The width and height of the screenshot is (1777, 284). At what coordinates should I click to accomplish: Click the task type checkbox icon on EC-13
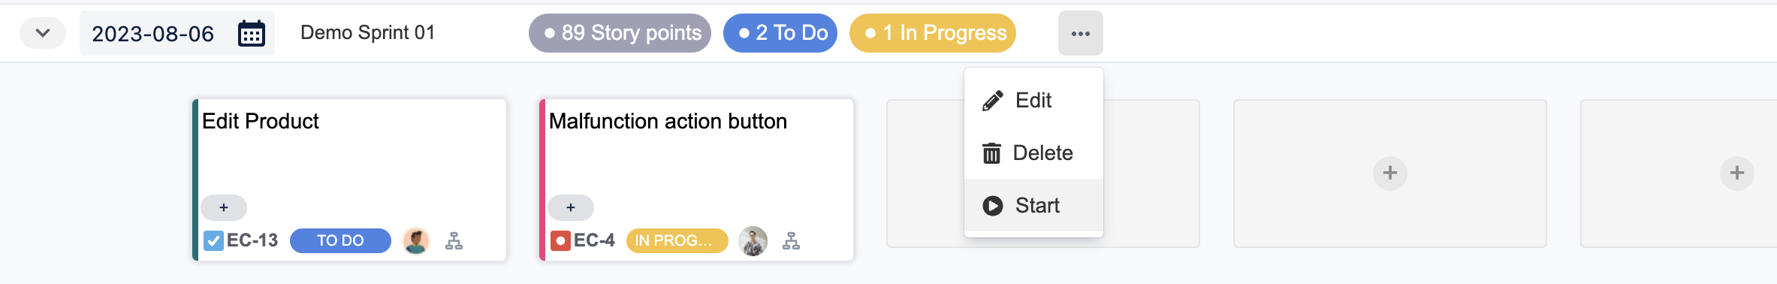click(213, 241)
